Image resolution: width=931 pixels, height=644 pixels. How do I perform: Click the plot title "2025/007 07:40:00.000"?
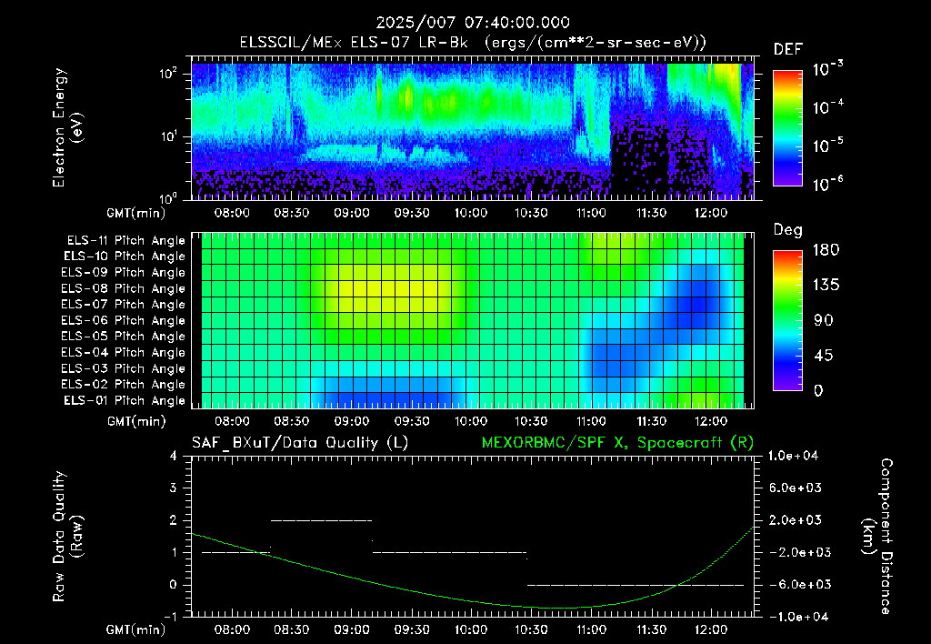[x=473, y=23]
